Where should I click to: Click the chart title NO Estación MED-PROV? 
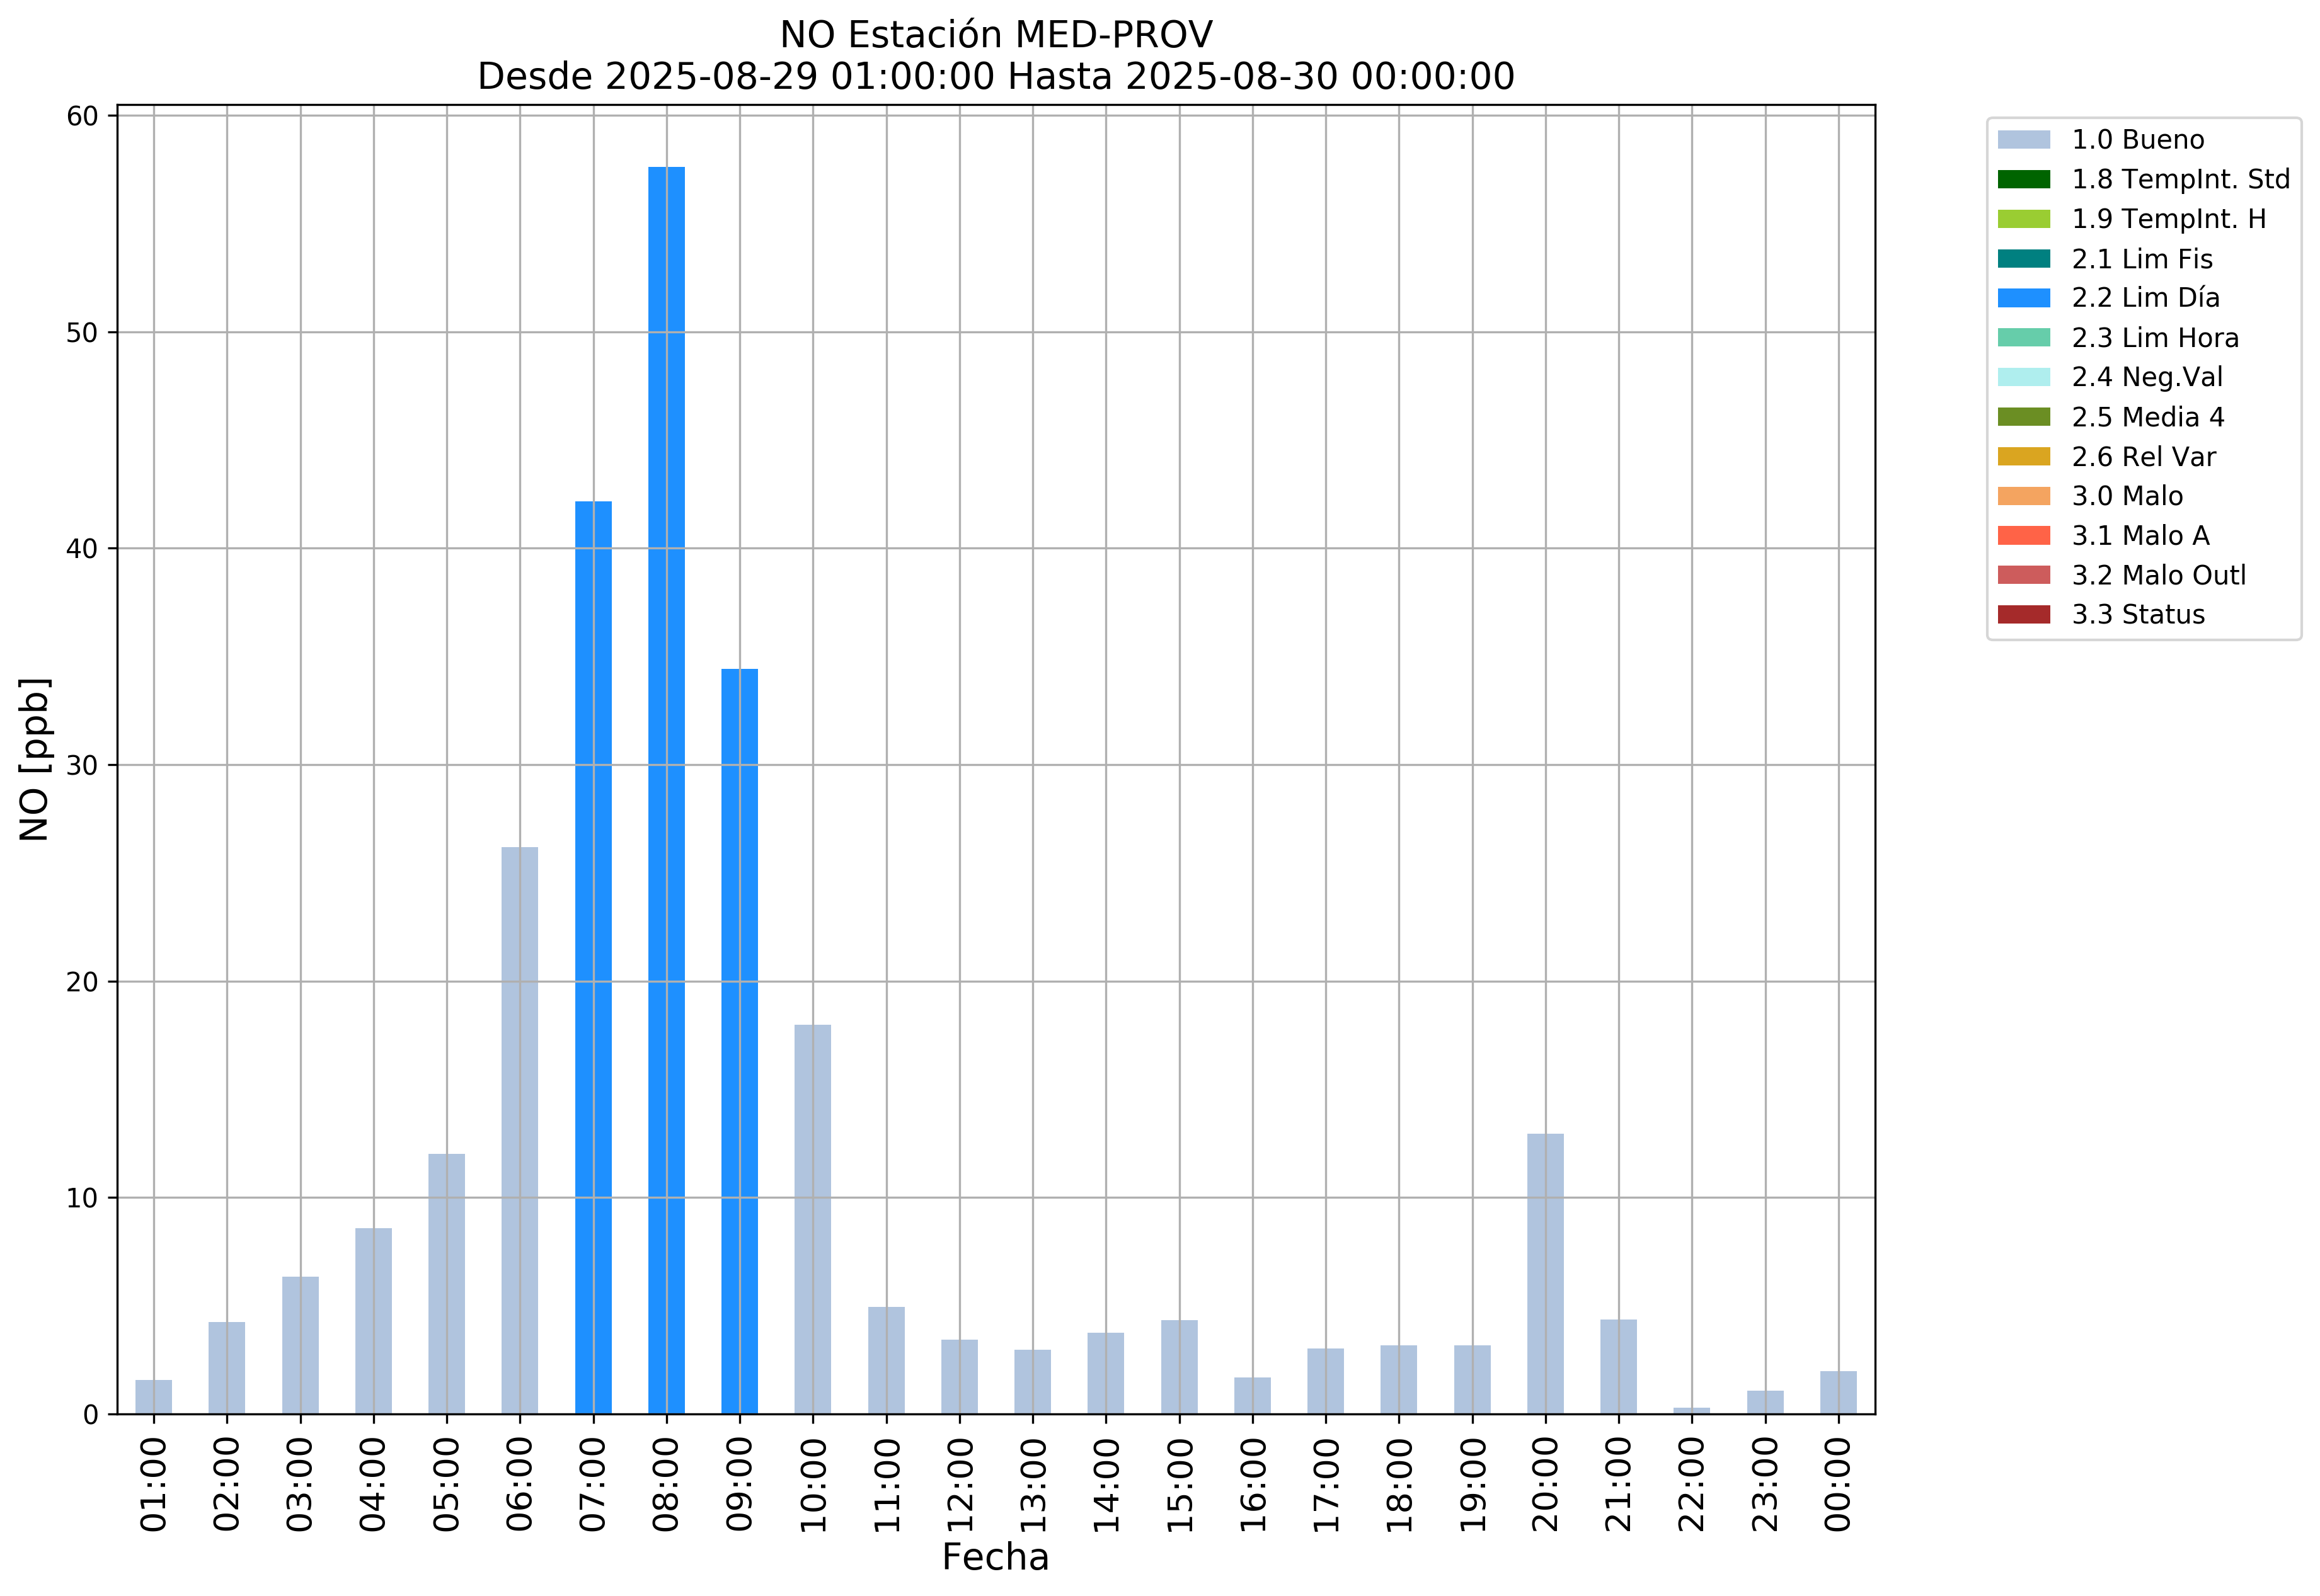tap(996, 35)
